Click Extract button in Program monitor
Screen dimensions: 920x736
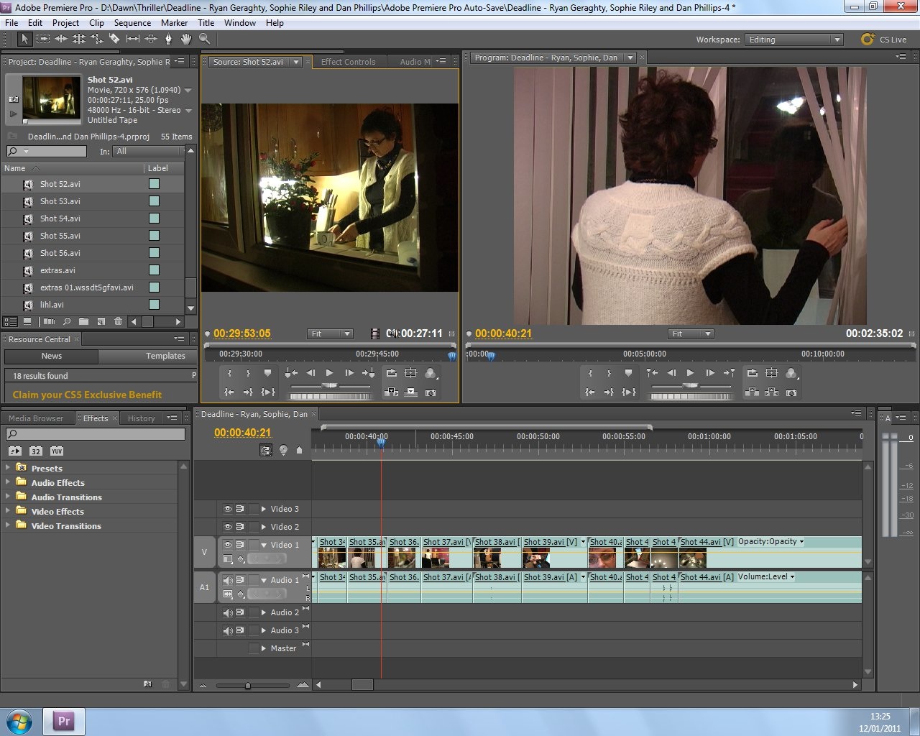pyautogui.click(x=772, y=392)
